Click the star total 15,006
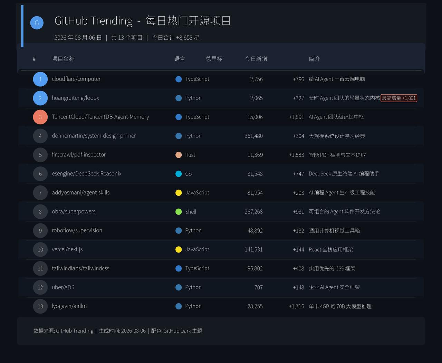Image resolution: width=442 pixels, height=363 pixels. (255, 117)
